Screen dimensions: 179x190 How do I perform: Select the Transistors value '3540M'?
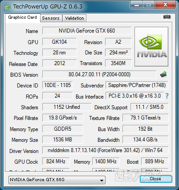pos(118,63)
